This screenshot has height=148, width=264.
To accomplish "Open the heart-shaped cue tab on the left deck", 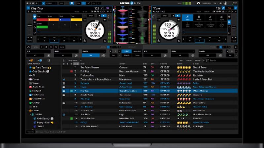I will click(x=35, y=17).
